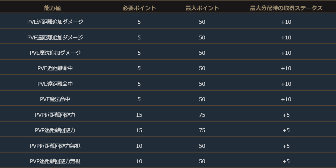This screenshot has width=336, height=168.
Task: Click the PVE遠距離命中 ability name
Action: point(55,84)
